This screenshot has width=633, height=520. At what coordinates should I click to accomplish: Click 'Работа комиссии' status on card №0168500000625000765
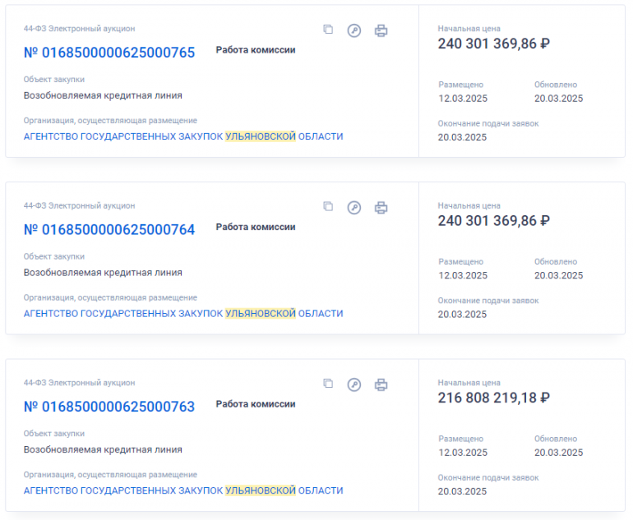(256, 50)
